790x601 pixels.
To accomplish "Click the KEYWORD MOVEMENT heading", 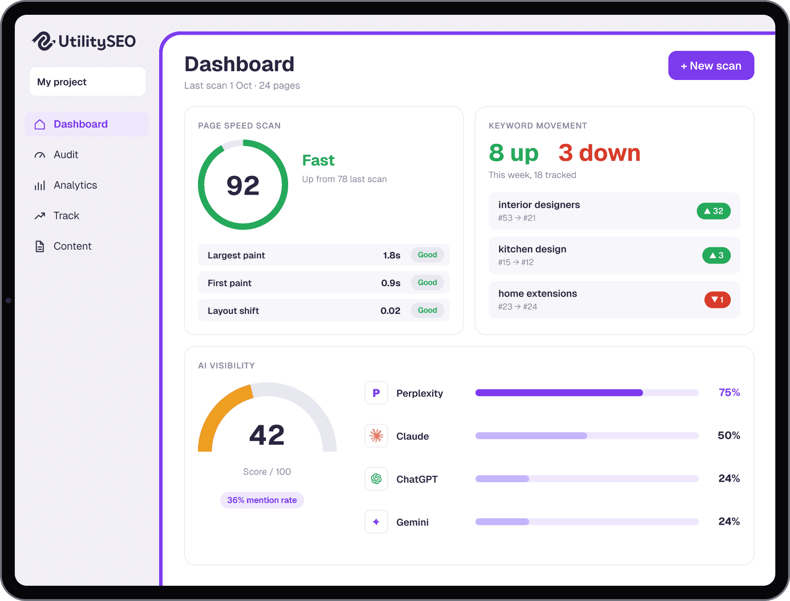I will pos(538,126).
